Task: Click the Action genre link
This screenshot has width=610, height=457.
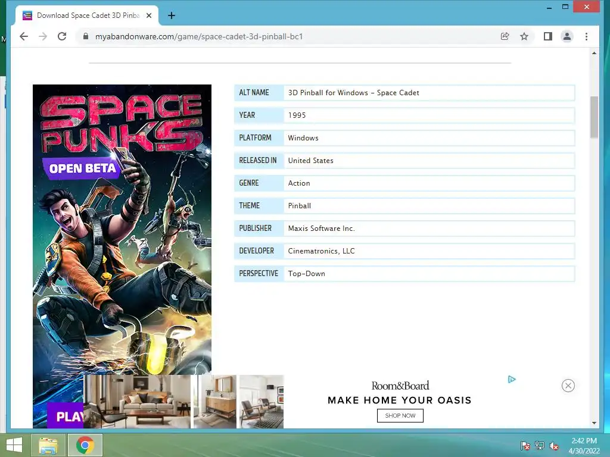Action: click(x=299, y=183)
